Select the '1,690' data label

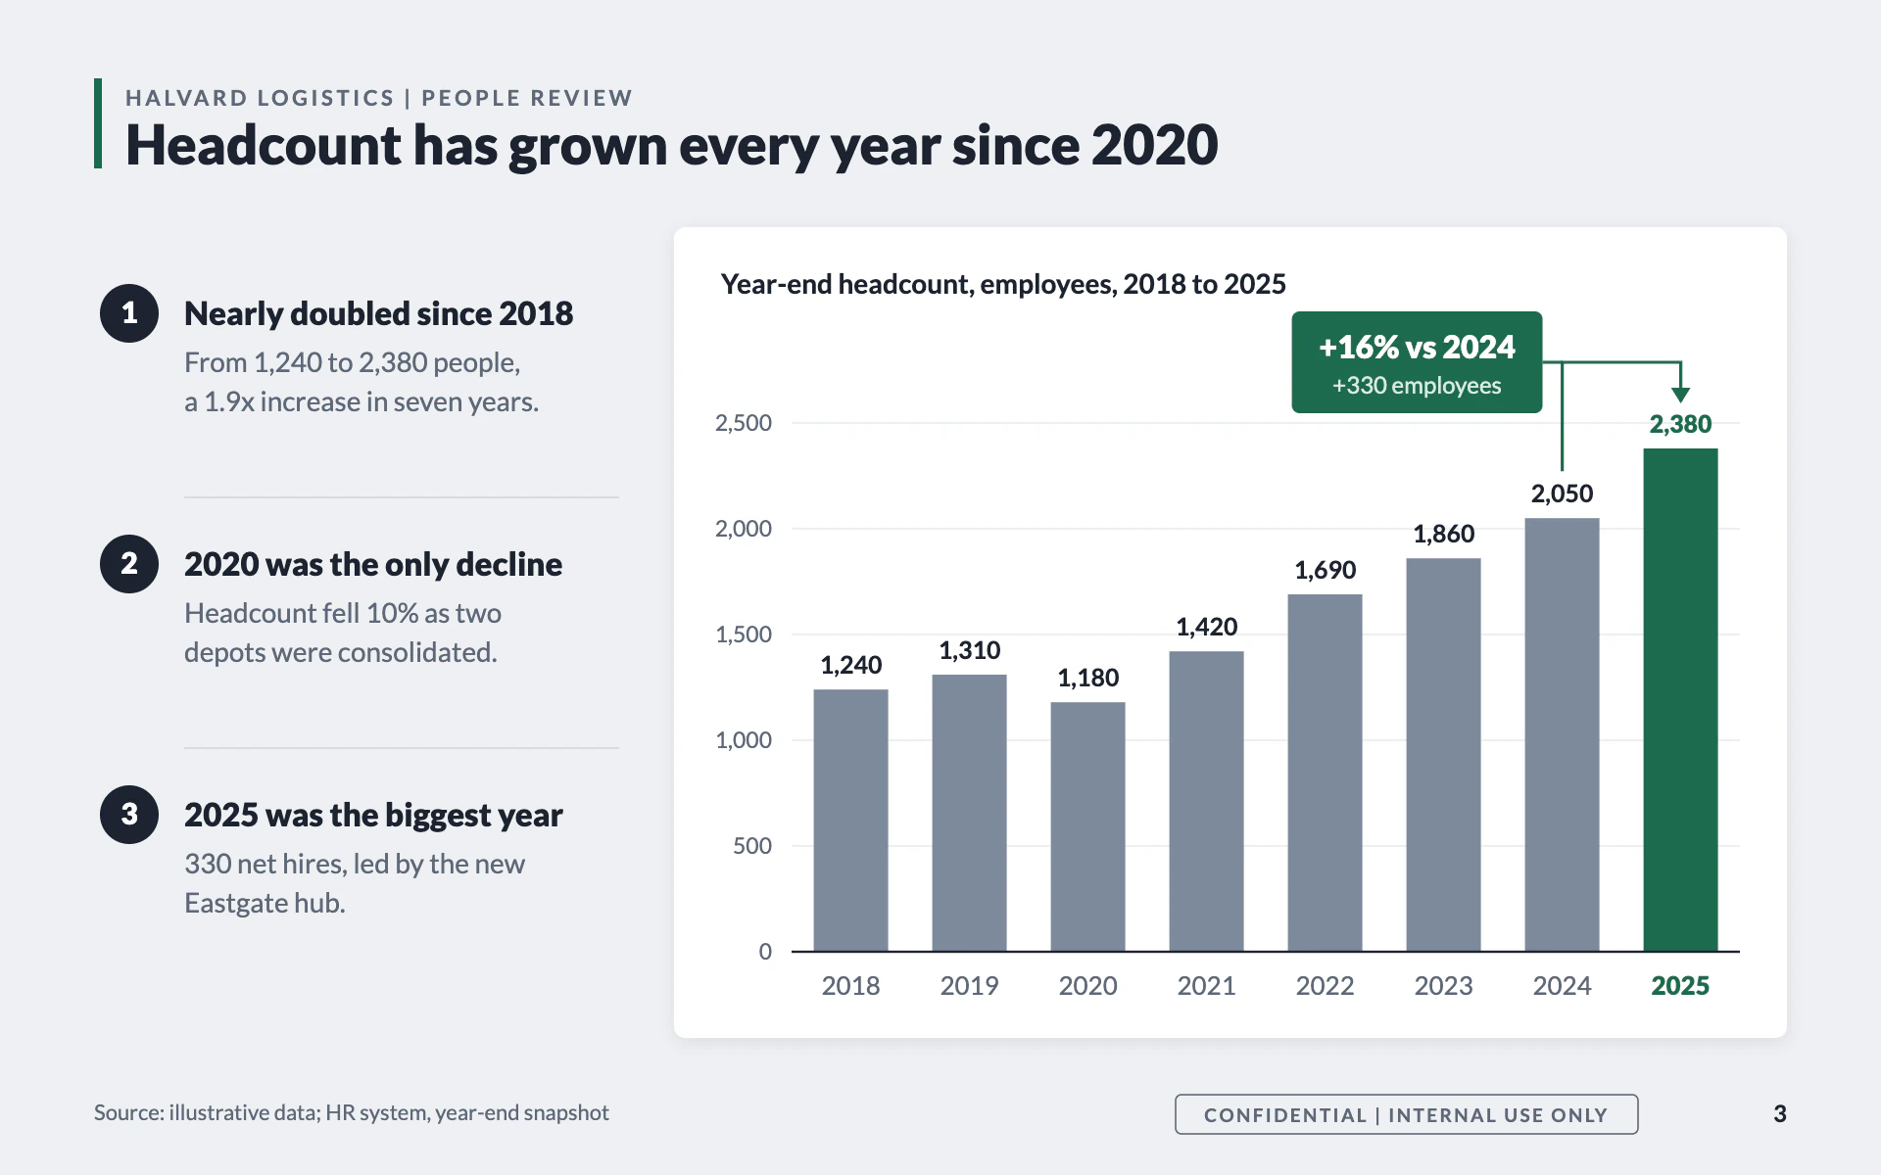tap(1325, 570)
